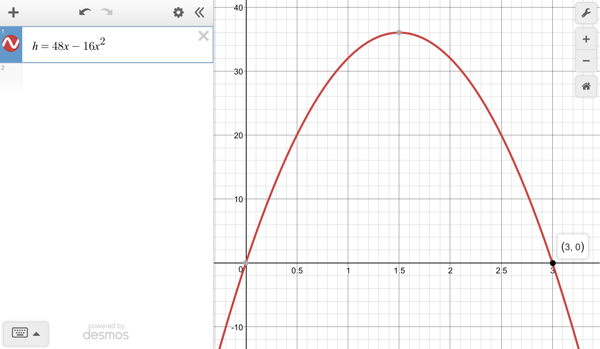Expand keypad with the up arrow

(x=36, y=334)
